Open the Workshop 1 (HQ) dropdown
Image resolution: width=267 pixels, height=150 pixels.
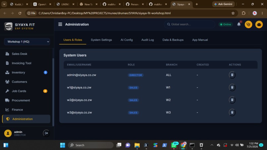tap(27, 42)
